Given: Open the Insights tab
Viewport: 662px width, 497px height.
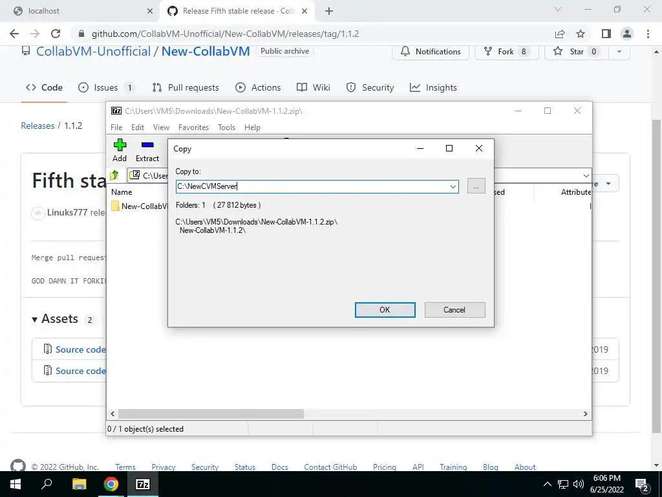Looking at the screenshot, I should (x=434, y=87).
